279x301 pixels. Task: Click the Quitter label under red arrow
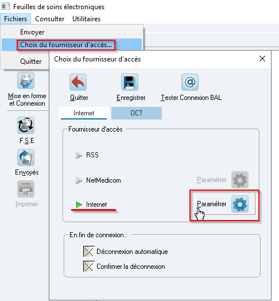point(79,98)
